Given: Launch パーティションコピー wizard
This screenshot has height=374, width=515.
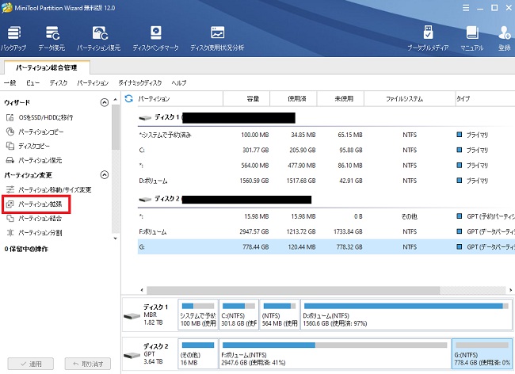Looking at the screenshot, I should [x=35, y=132].
